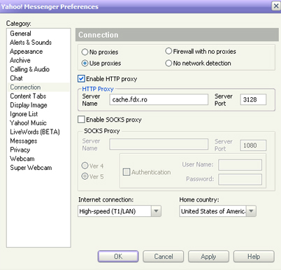Select Alerts & Sounds category
The height and width of the screenshot is (270, 281).
(31, 43)
